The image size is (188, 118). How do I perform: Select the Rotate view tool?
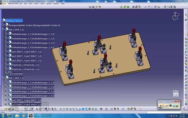70,109
